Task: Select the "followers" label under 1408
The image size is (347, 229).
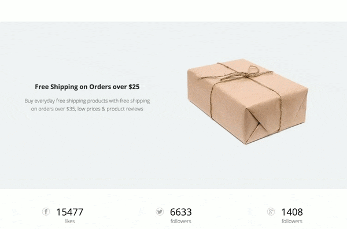Action: (292, 221)
